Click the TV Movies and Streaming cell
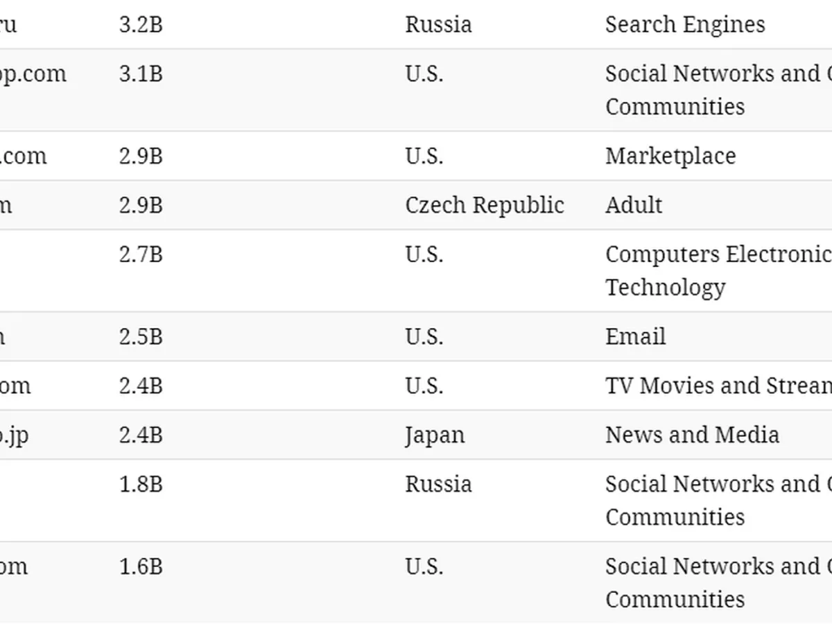 pos(718,386)
